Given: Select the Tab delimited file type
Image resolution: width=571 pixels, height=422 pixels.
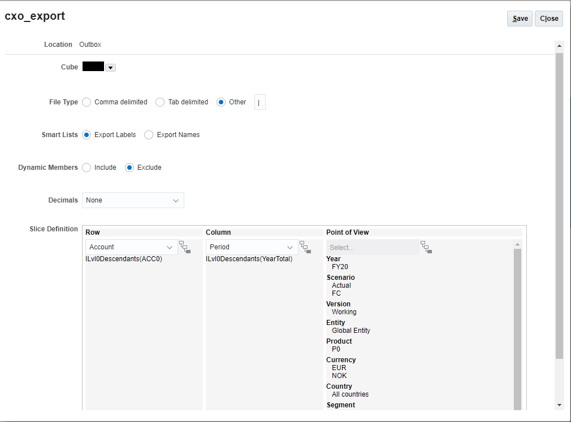Looking at the screenshot, I should coord(160,102).
